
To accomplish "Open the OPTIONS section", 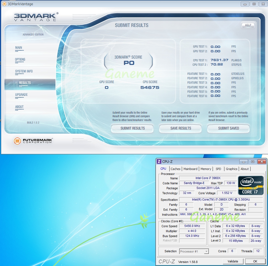I will pyautogui.click(x=30, y=61).
